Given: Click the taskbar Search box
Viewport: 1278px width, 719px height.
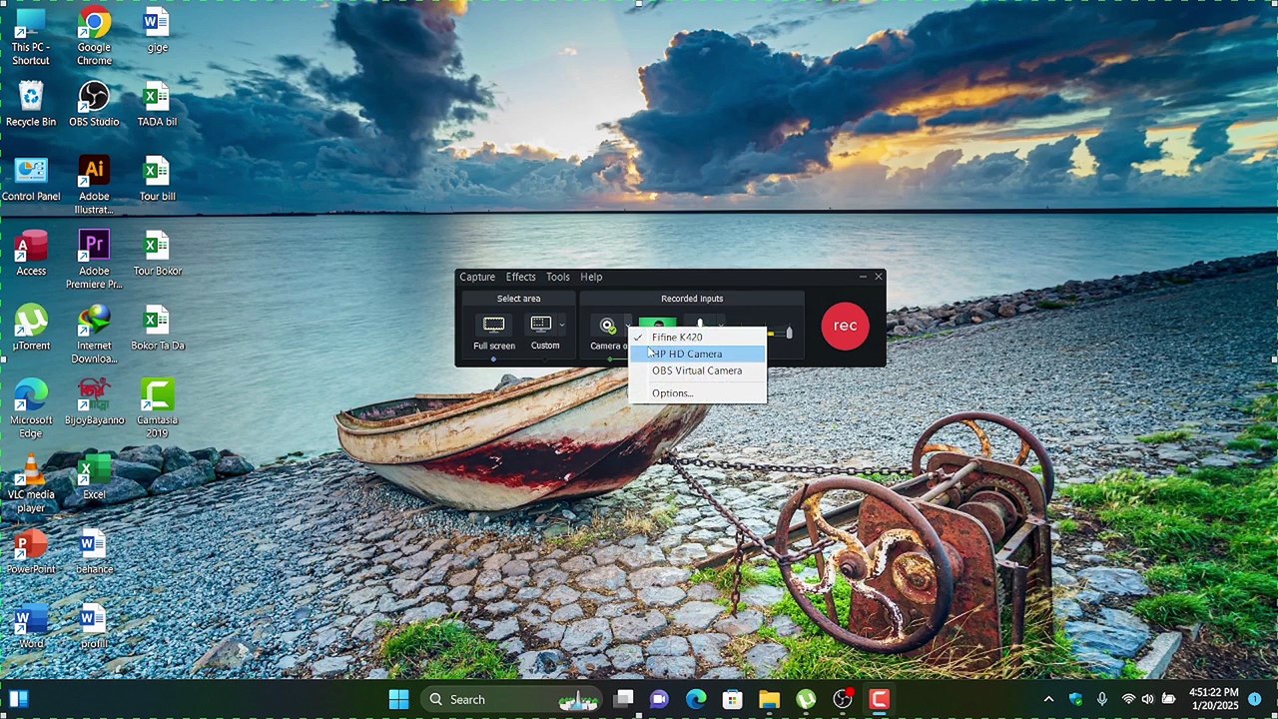Looking at the screenshot, I should (509, 699).
